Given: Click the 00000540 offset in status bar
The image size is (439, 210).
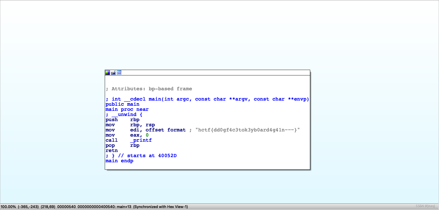Looking at the screenshot, I should 66,207.
